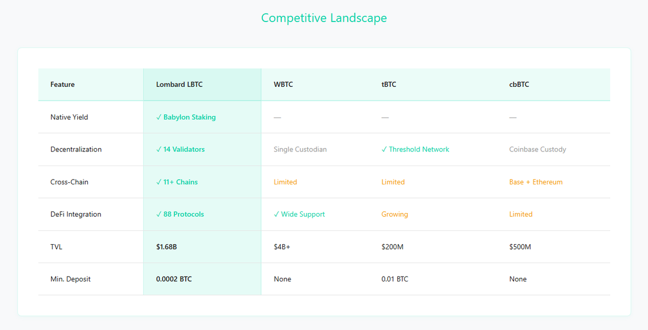
Task: Select the "Cross-Chain" row label
Action: (x=70, y=182)
